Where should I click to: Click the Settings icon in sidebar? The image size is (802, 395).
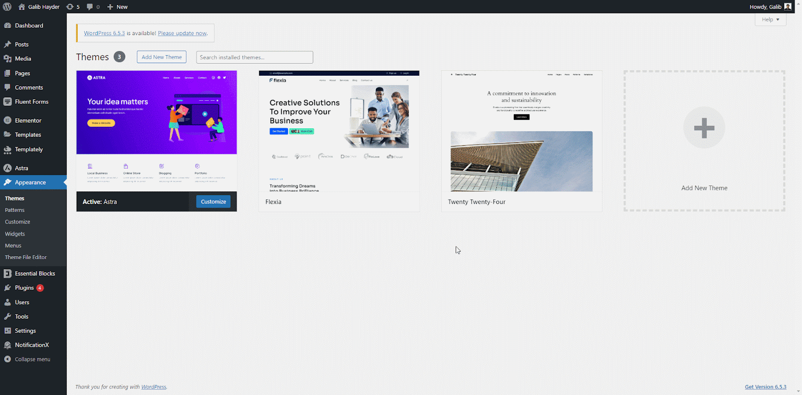click(x=8, y=331)
